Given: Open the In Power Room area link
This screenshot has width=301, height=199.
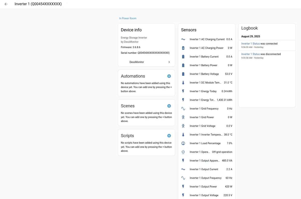Looking at the screenshot, I should coord(128,18).
